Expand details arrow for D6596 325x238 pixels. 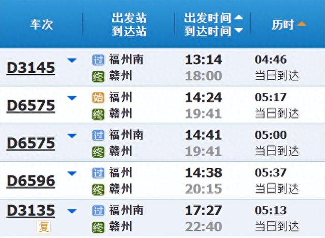tap(72, 173)
